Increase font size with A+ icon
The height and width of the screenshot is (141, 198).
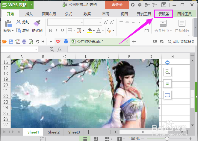click(106, 22)
